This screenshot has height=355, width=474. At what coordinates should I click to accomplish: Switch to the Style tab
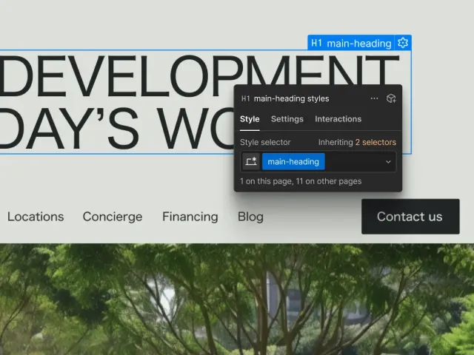pyautogui.click(x=250, y=119)
